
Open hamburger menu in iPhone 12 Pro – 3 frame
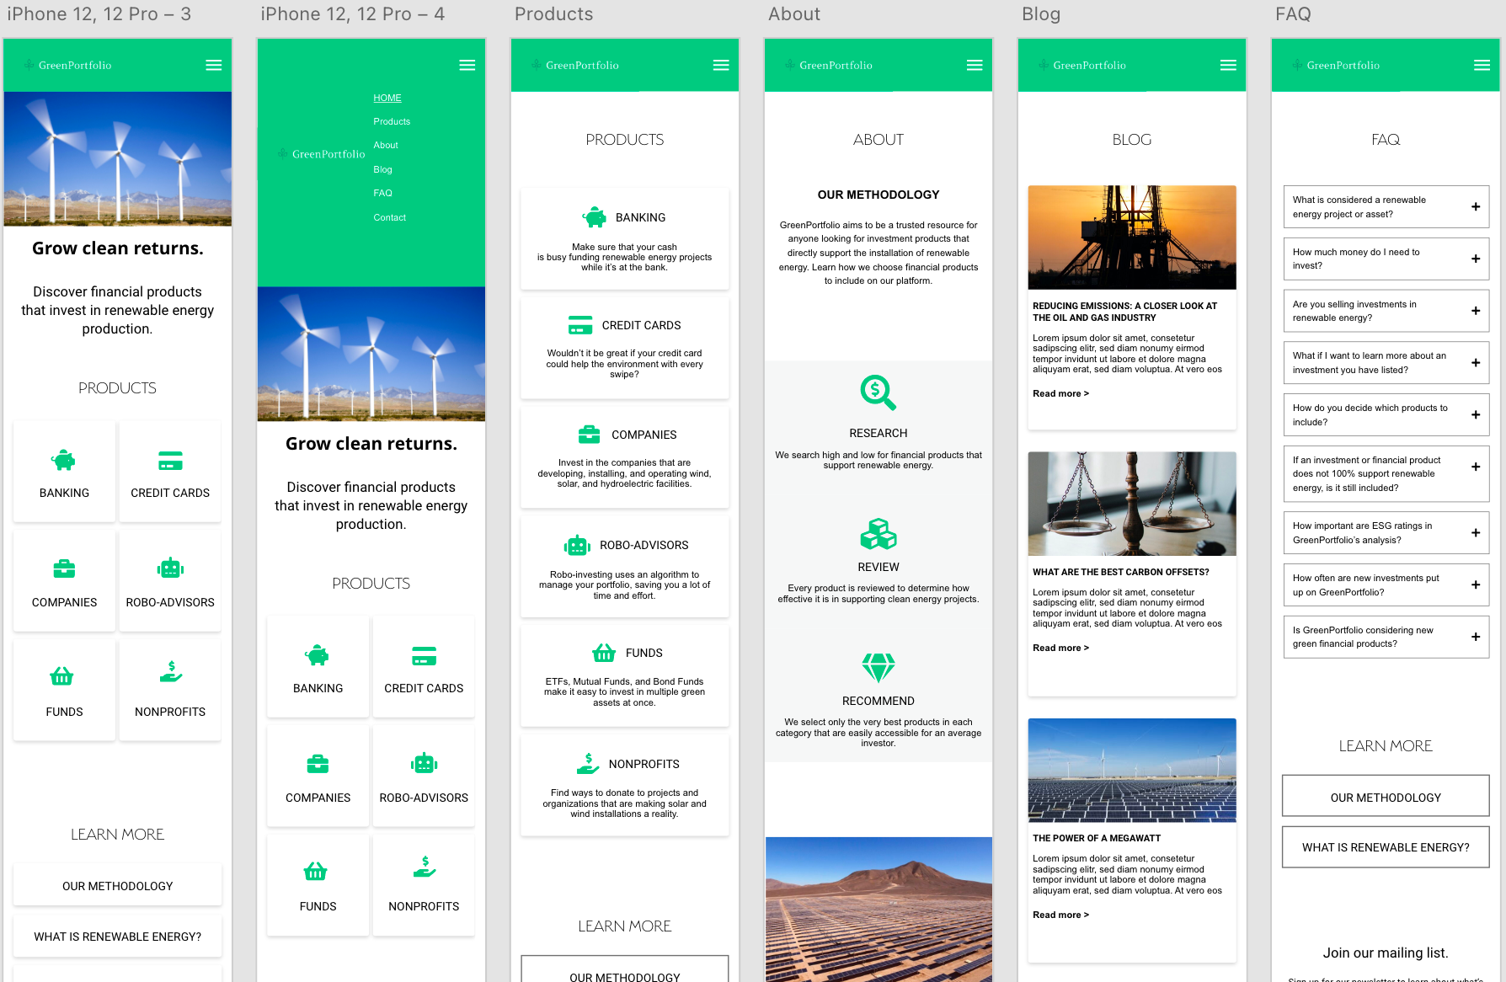point(214,65)
